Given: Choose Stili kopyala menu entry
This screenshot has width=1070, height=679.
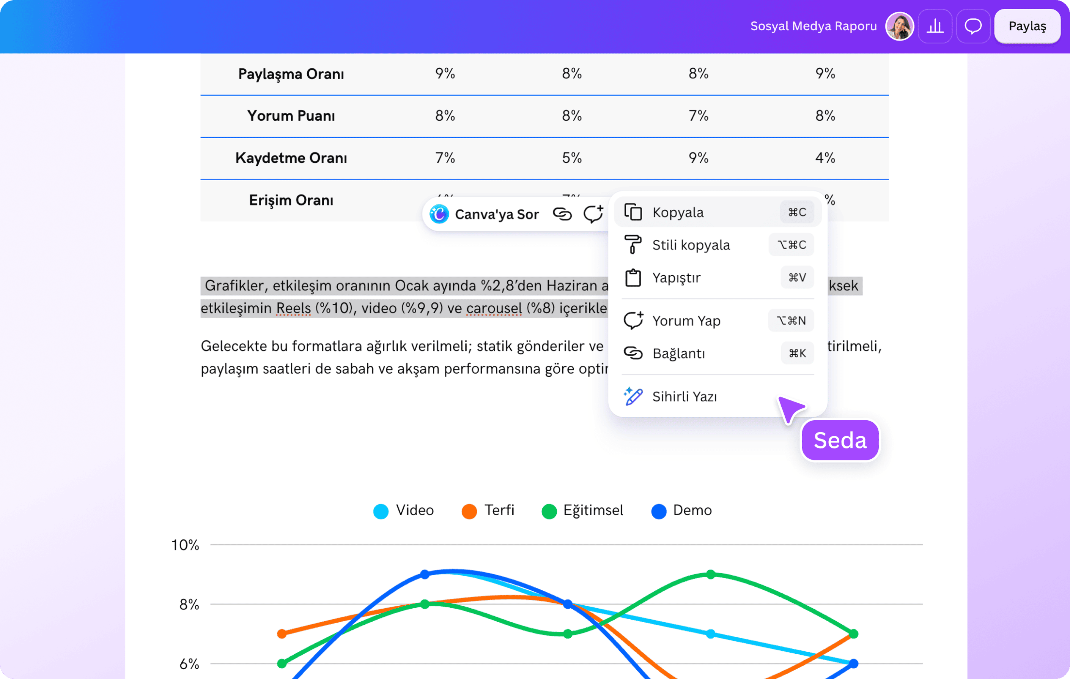Looking at the screenshot, I should point(717,245).
